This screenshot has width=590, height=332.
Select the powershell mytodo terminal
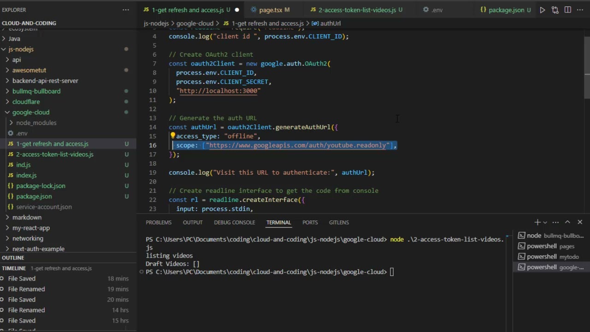(551, 257)
